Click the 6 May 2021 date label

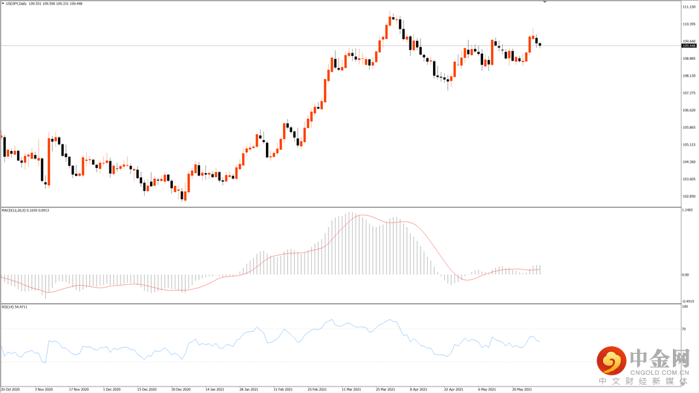487,390
